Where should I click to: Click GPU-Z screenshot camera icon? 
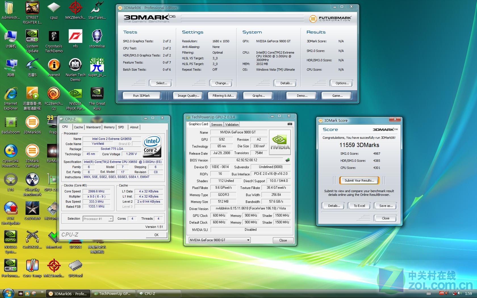290,124
